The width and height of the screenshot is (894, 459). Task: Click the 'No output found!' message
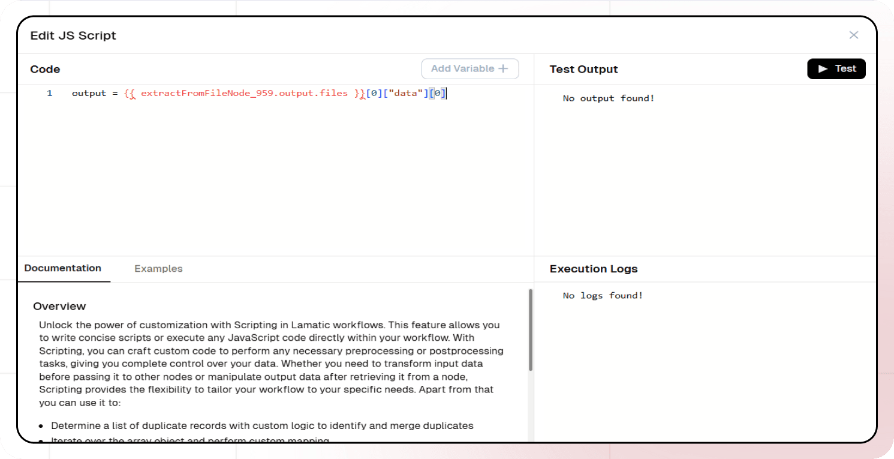pos(608,98)
